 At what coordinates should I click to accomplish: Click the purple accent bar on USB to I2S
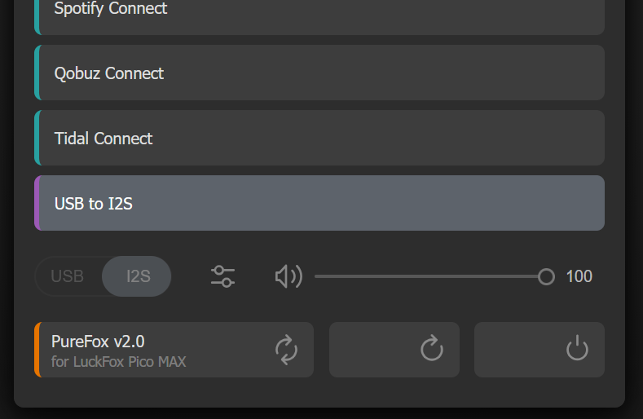37,203
